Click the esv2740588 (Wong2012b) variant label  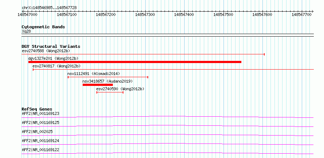point(46,51)
